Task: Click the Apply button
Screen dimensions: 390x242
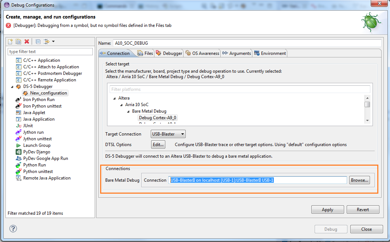Action: [x=328, y=210]
